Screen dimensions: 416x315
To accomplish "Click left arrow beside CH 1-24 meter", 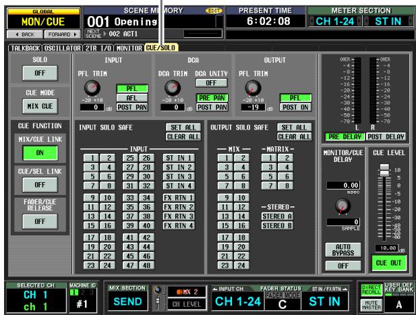I will (311, 21).
